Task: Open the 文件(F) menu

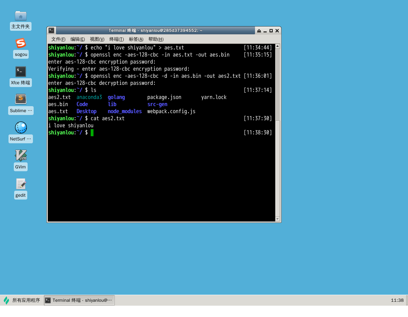Action: (58, 39)
